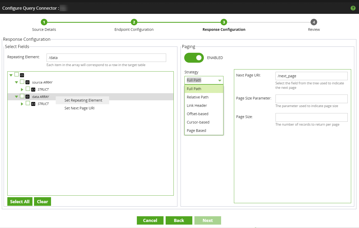
Task: Collapse the source ARRAY node
Action: [x=16, y=82]
